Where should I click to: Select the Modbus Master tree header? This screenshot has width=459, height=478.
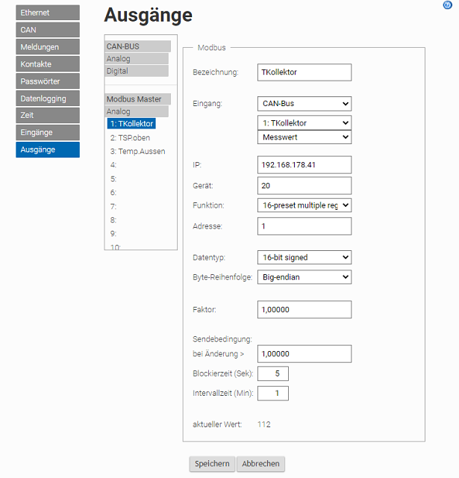[x=137, y=99]
